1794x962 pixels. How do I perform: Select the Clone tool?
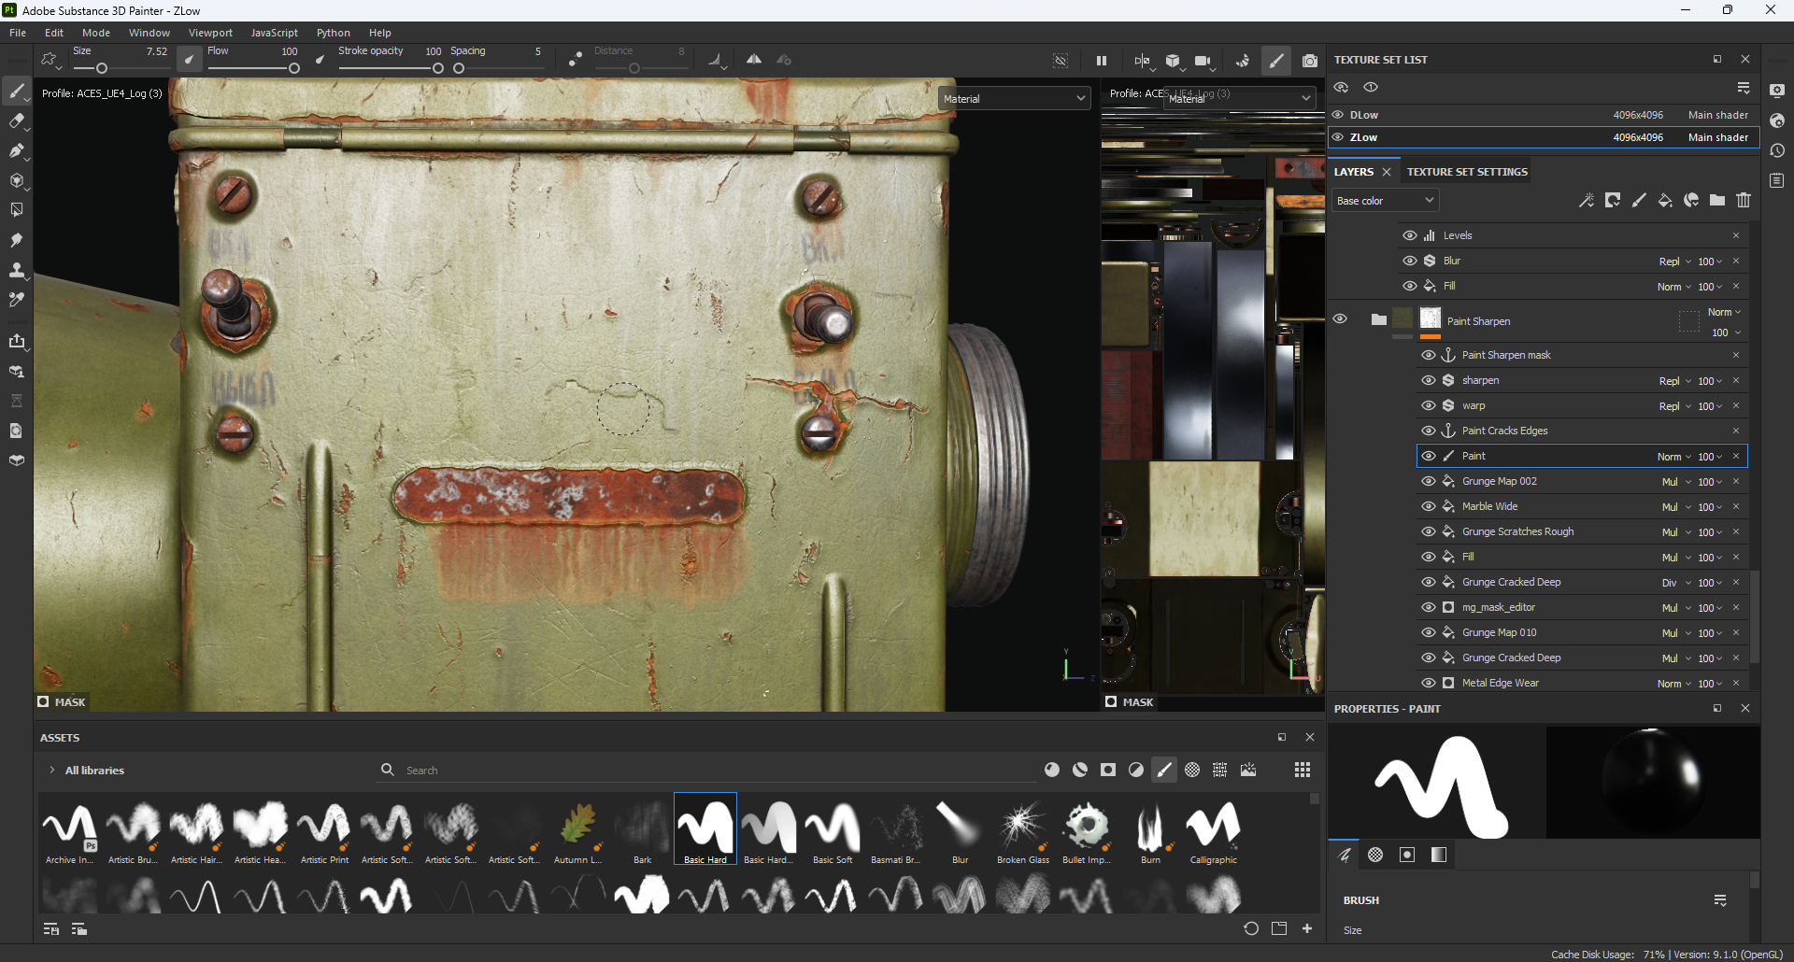point(16,270)
